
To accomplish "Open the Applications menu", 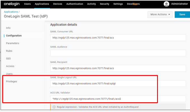I will pos(42,4).
